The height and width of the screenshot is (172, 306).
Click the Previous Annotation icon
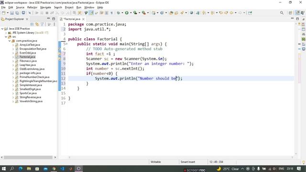point(212,13)
